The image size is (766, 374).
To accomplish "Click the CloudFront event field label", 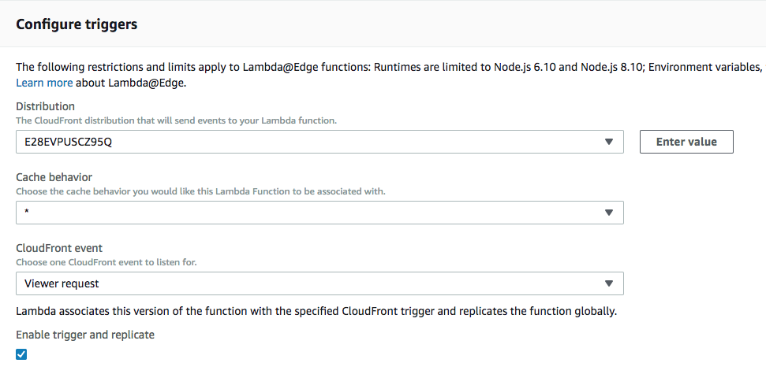I will [x=59, y=248].
